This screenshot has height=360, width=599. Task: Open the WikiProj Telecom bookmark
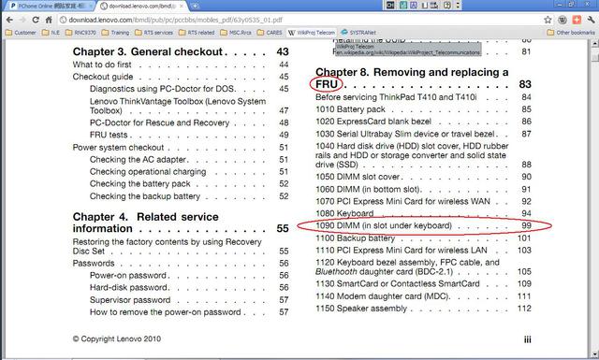point(312,33)
